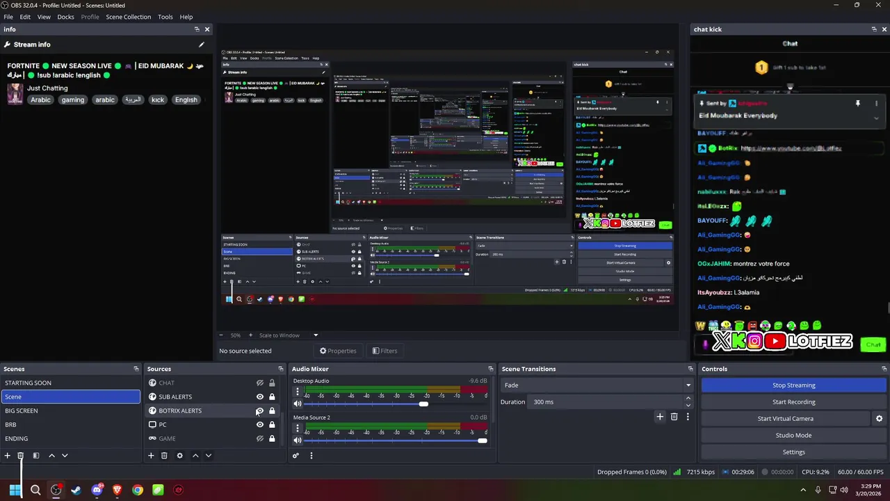
Task: Open the View menu
Action: (x=44, y=17)
